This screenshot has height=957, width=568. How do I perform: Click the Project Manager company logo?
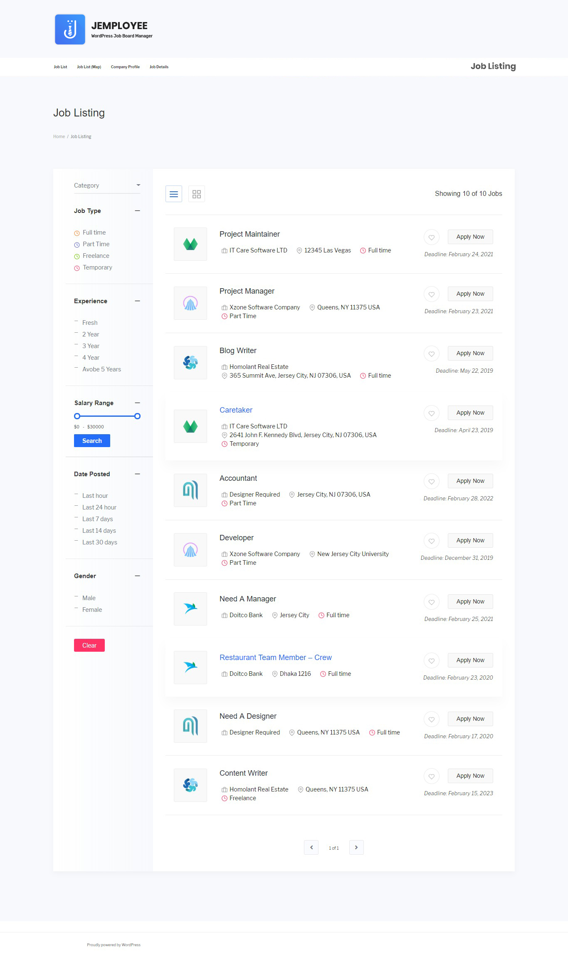coord(190,303)
